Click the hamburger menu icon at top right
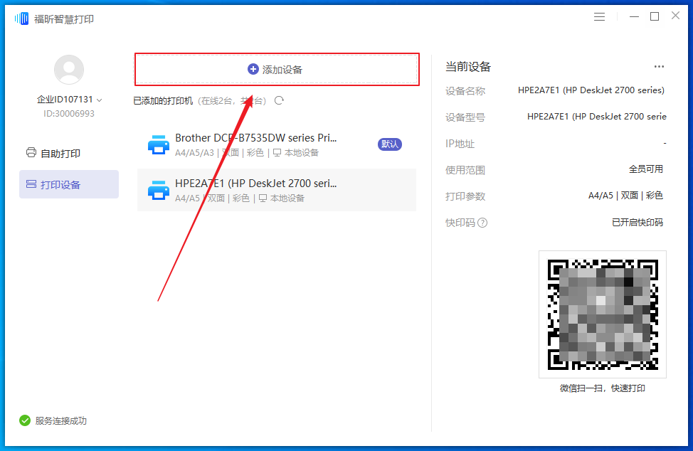693x451 pixels. click(x=599, y=16)
